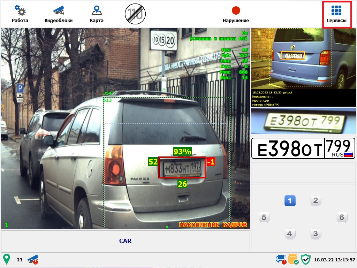Open the Сервисы grid menu
Image resolution: width=357 pixels, height=268 pixels.
pyautogui.click(x=336, y=14)
